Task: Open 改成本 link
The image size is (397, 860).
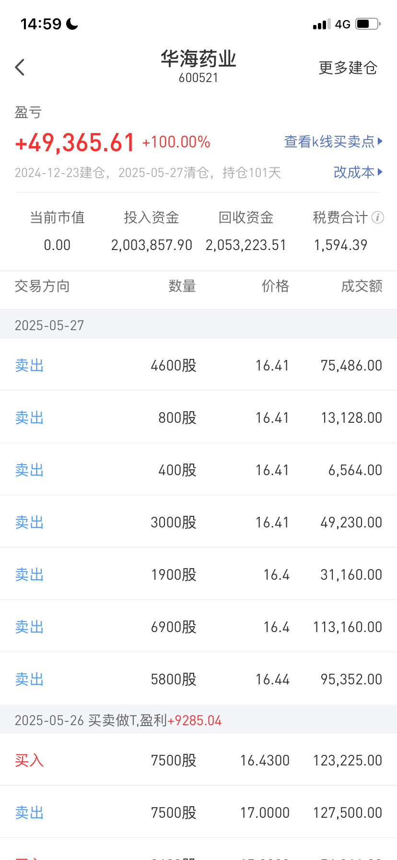Action: tap(358, 172)
